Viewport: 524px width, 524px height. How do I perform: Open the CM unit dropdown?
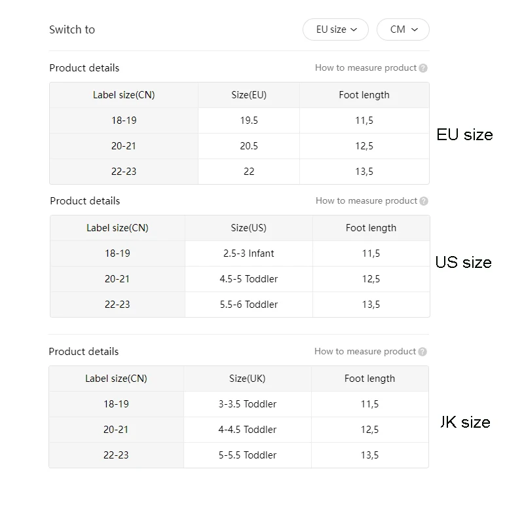click(403, 29)
